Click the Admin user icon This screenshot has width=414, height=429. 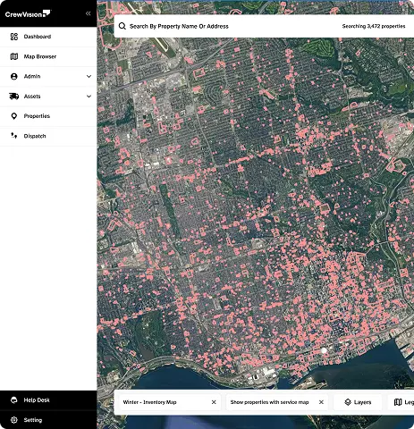click(14, 77)
